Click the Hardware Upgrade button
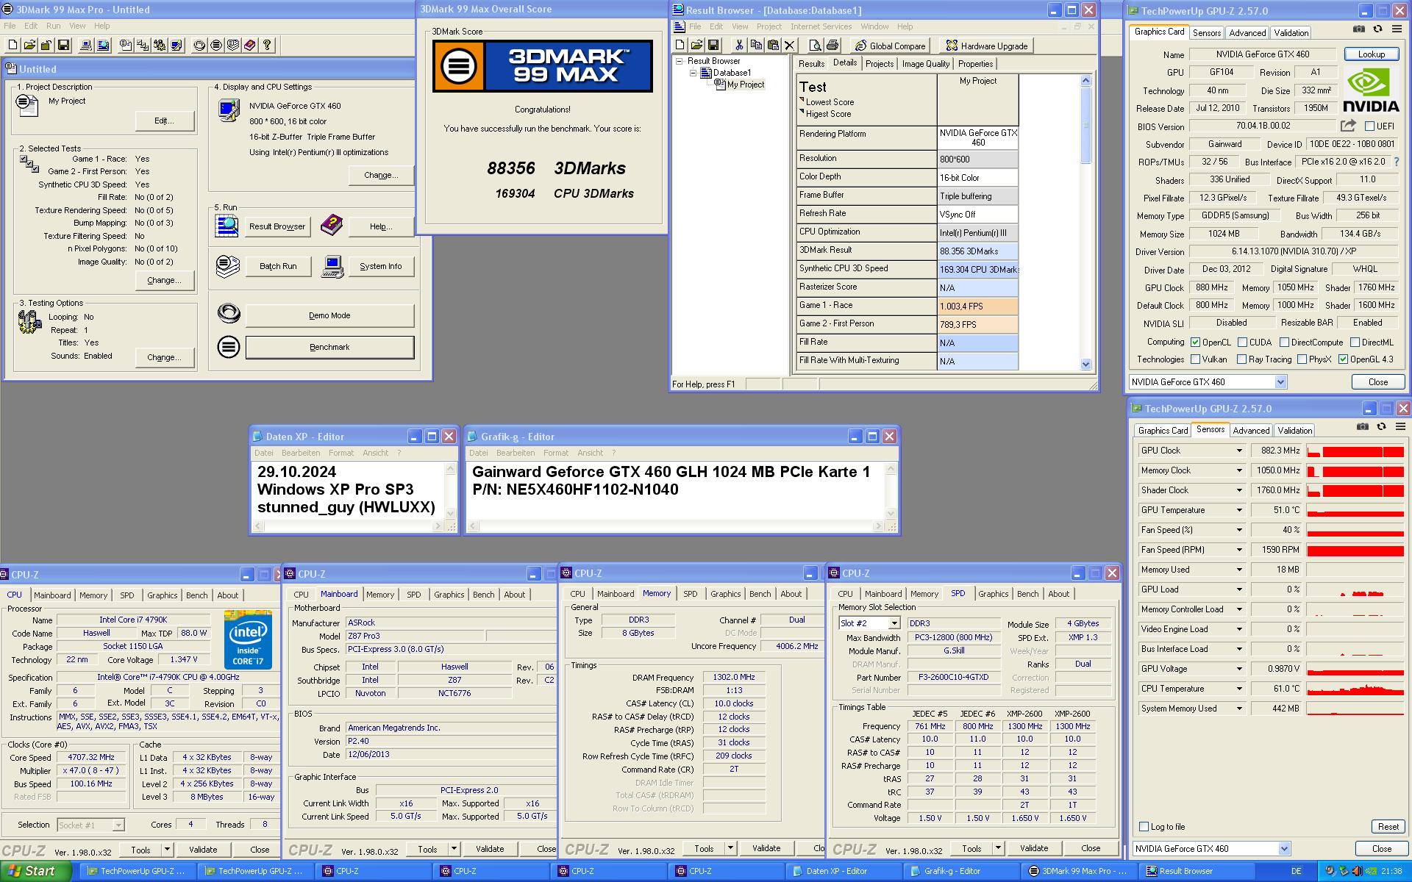 tap(987, 46)
